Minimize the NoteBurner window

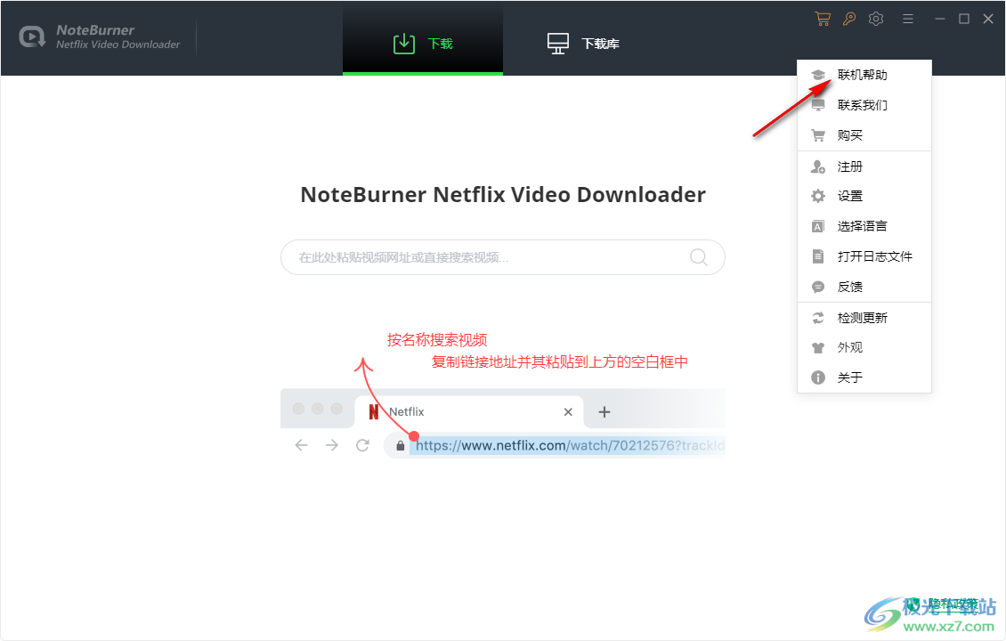coord(940,19)
